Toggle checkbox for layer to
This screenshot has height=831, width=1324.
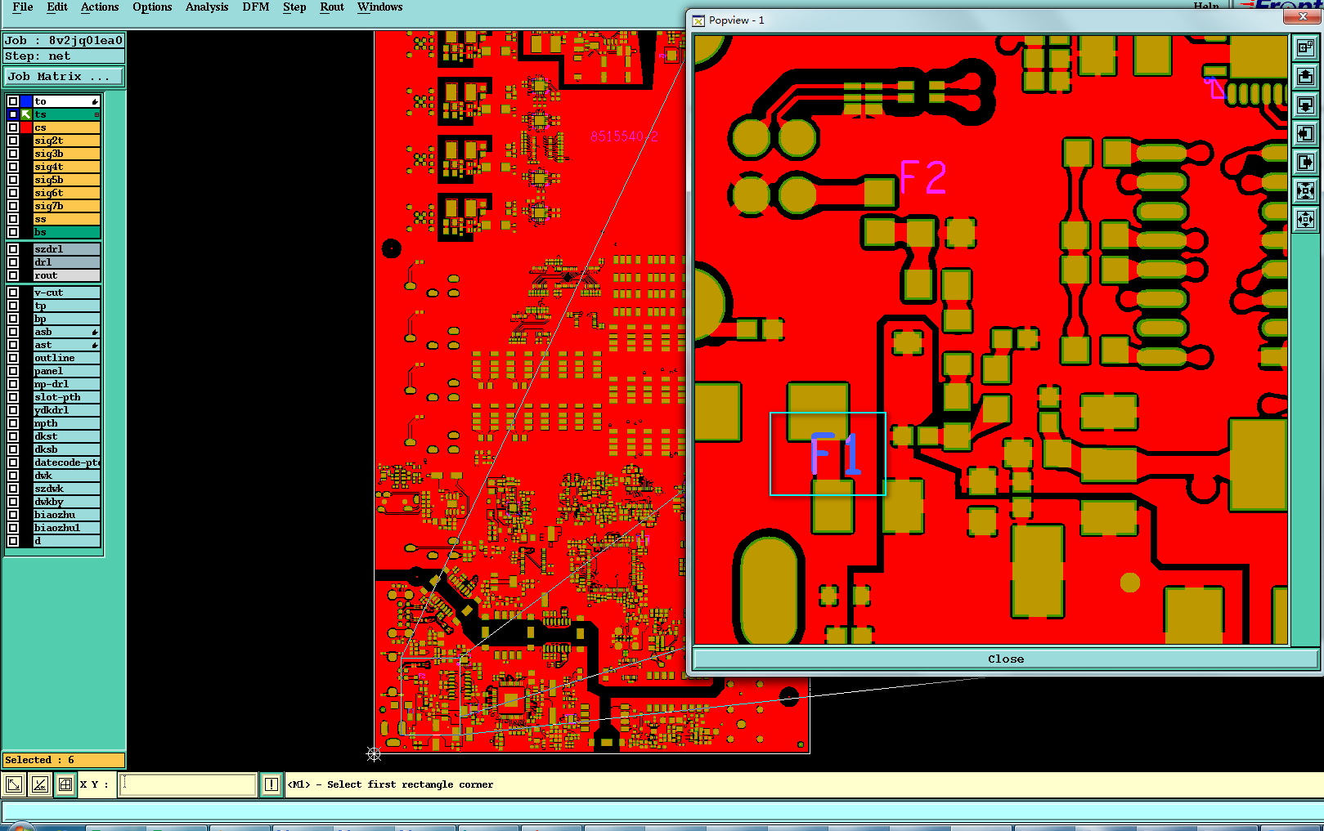(13, 101)
